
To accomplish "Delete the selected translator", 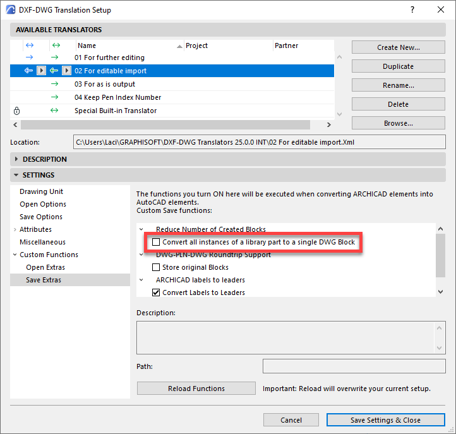I will pyautogui.click(x=398, y=104).
